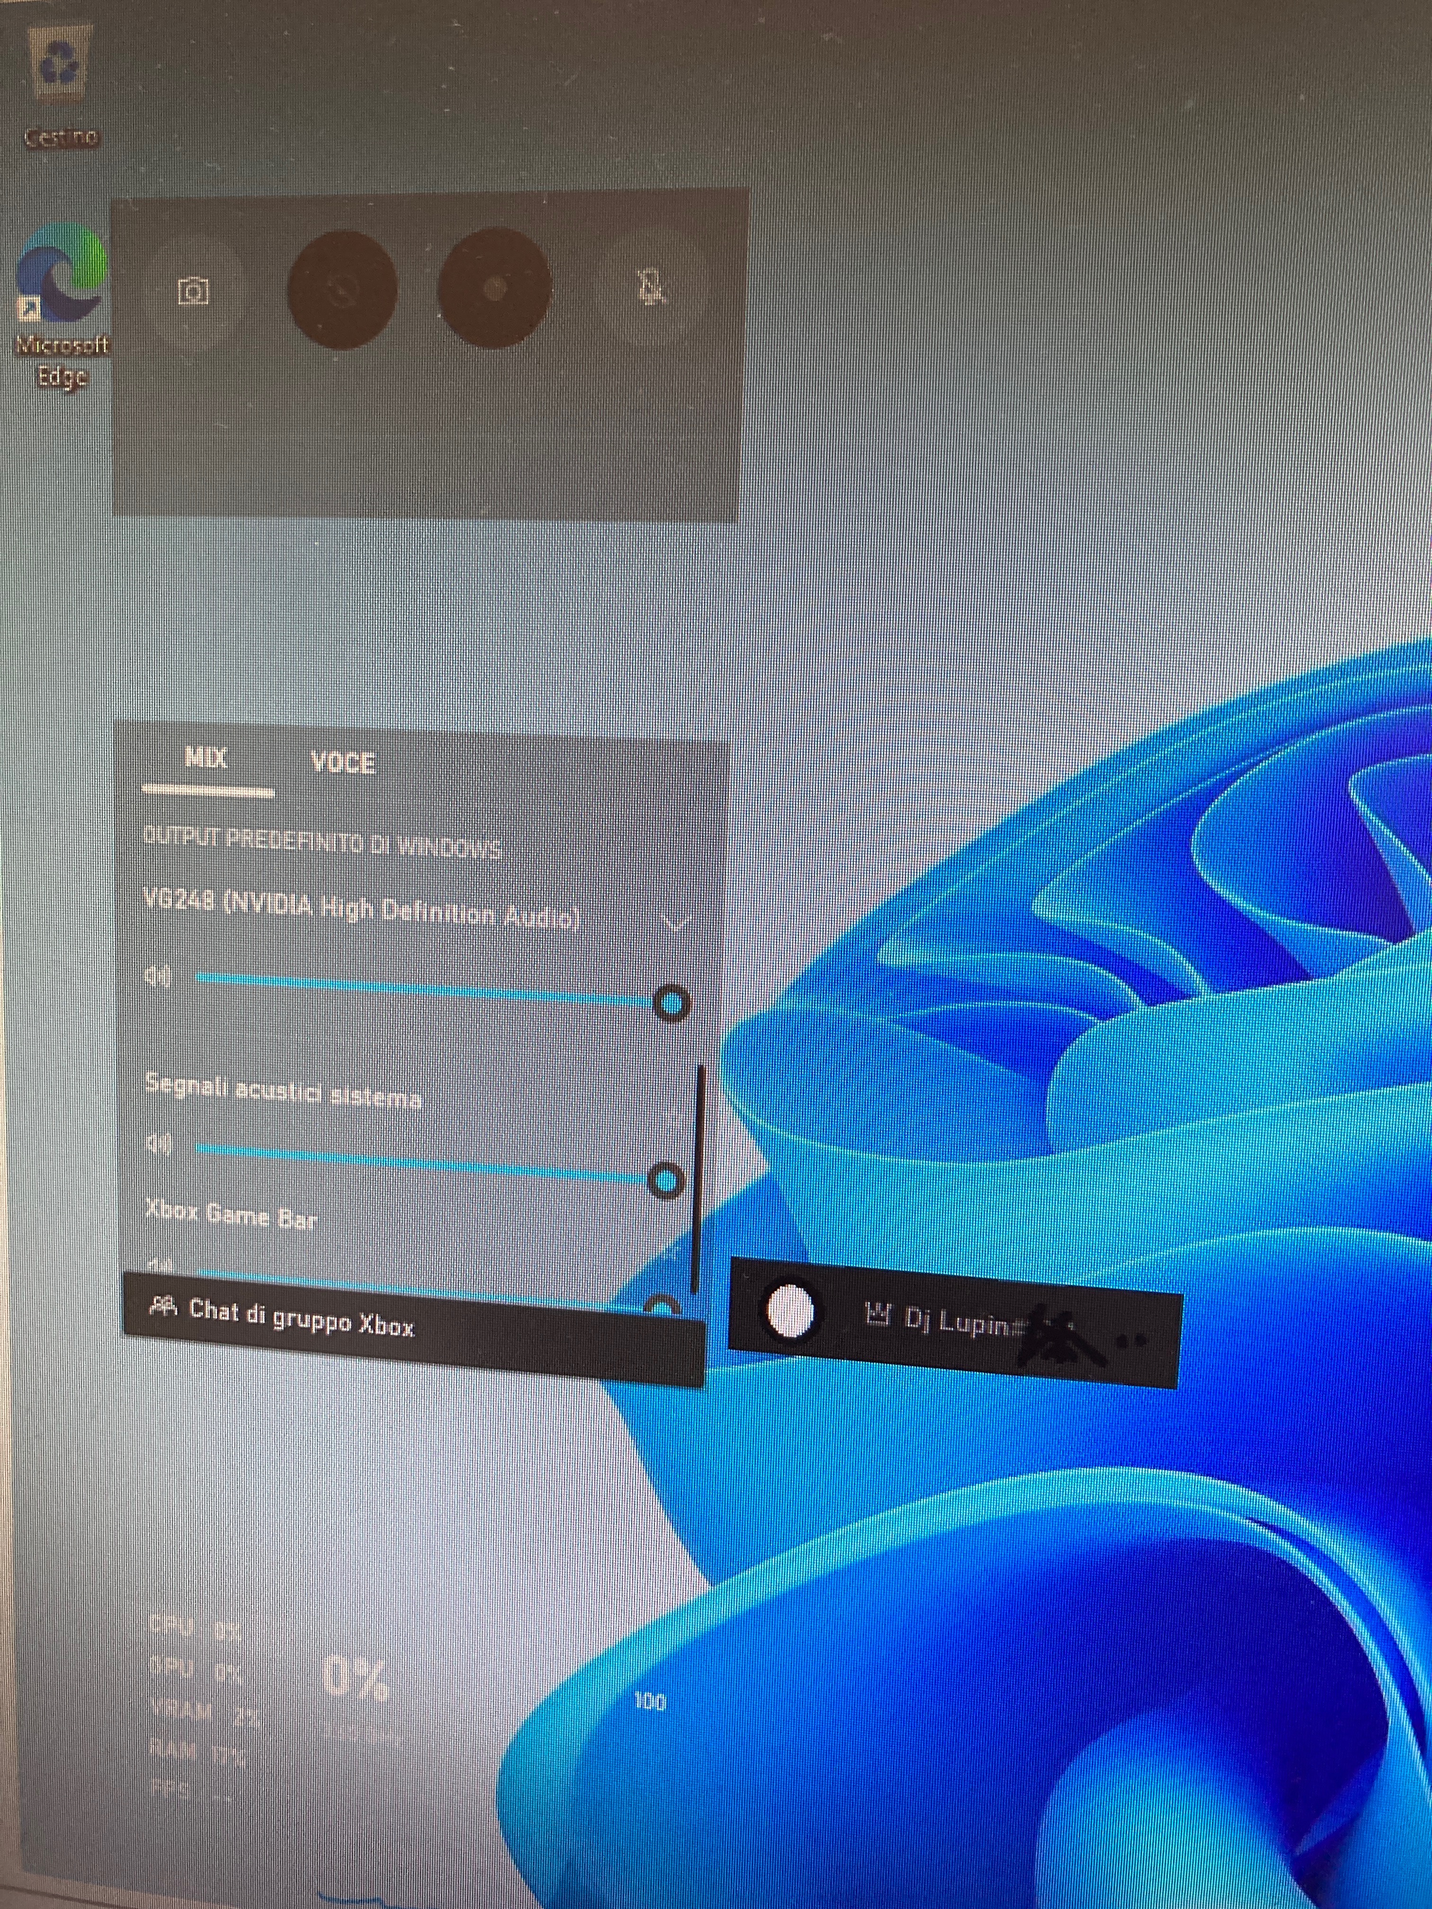Toggle the microphone mute icon
Screen dimensions: 1432x1909
[x=652, y=287]
